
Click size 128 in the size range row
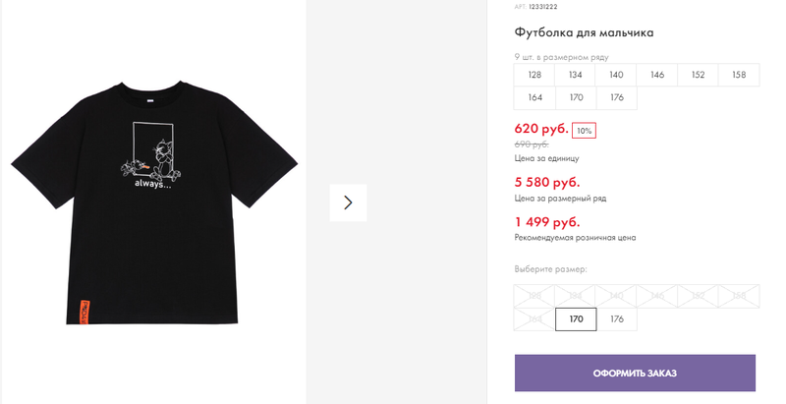click(534, 75)
